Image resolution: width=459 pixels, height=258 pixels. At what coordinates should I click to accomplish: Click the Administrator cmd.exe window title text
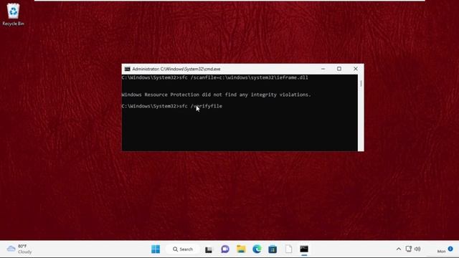coord(176,69)
